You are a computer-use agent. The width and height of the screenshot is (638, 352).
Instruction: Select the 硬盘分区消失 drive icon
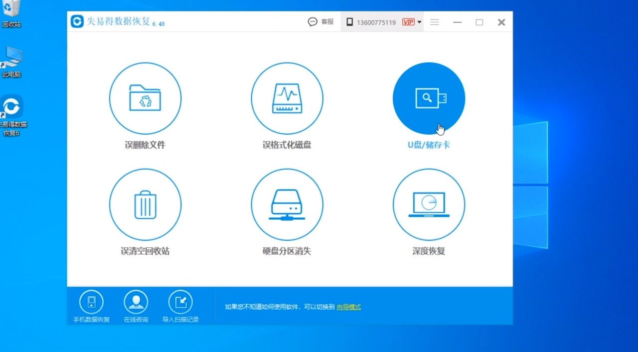pos(287,204)
